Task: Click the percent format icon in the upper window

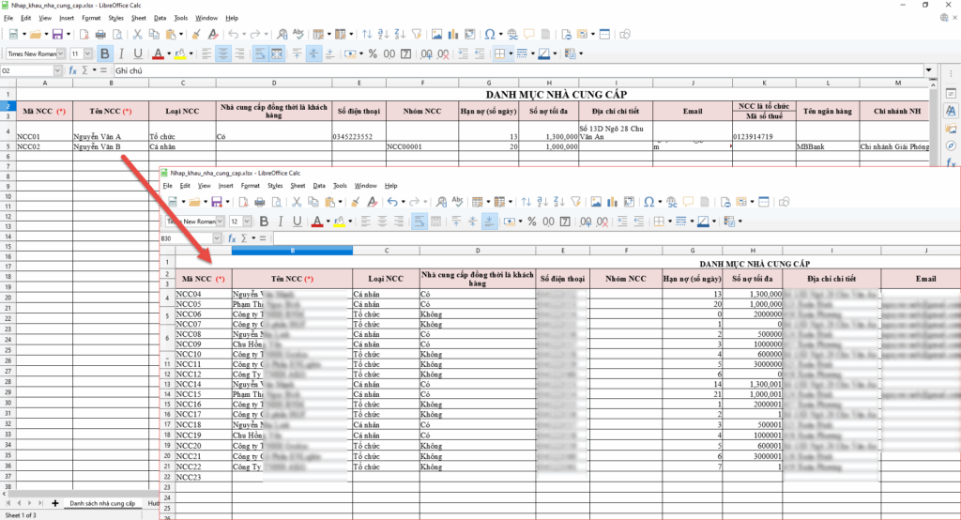Action: 374,54
